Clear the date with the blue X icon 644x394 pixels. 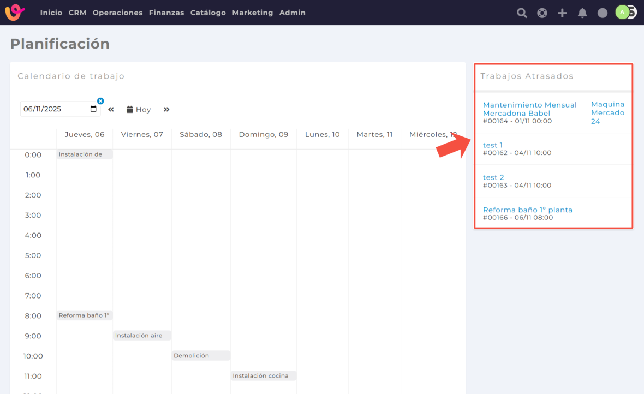(100, 101)
